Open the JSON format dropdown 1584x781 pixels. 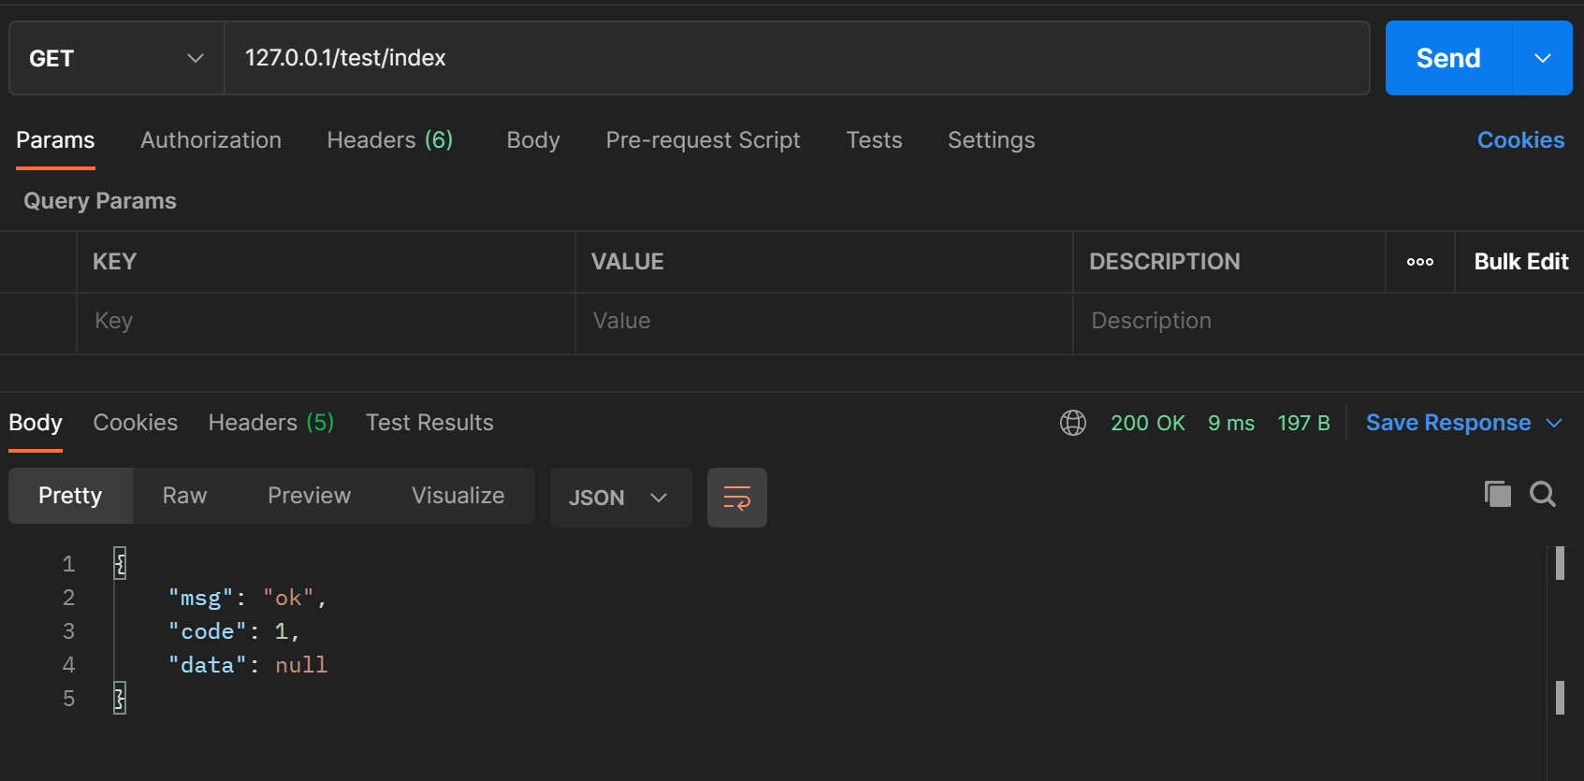pos(619,498)
